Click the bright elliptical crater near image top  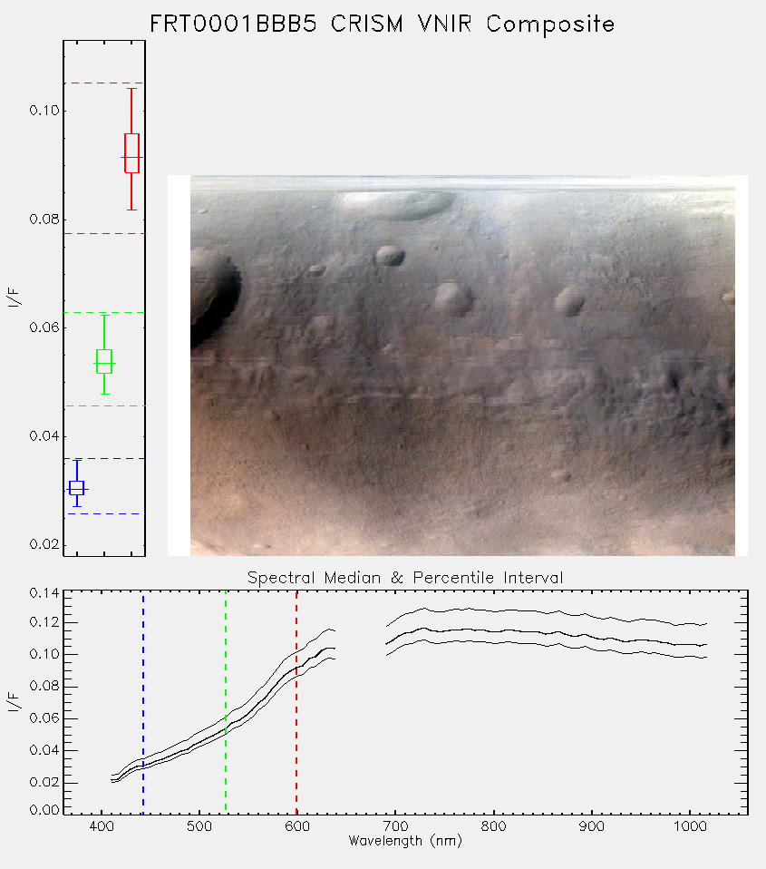394,204
